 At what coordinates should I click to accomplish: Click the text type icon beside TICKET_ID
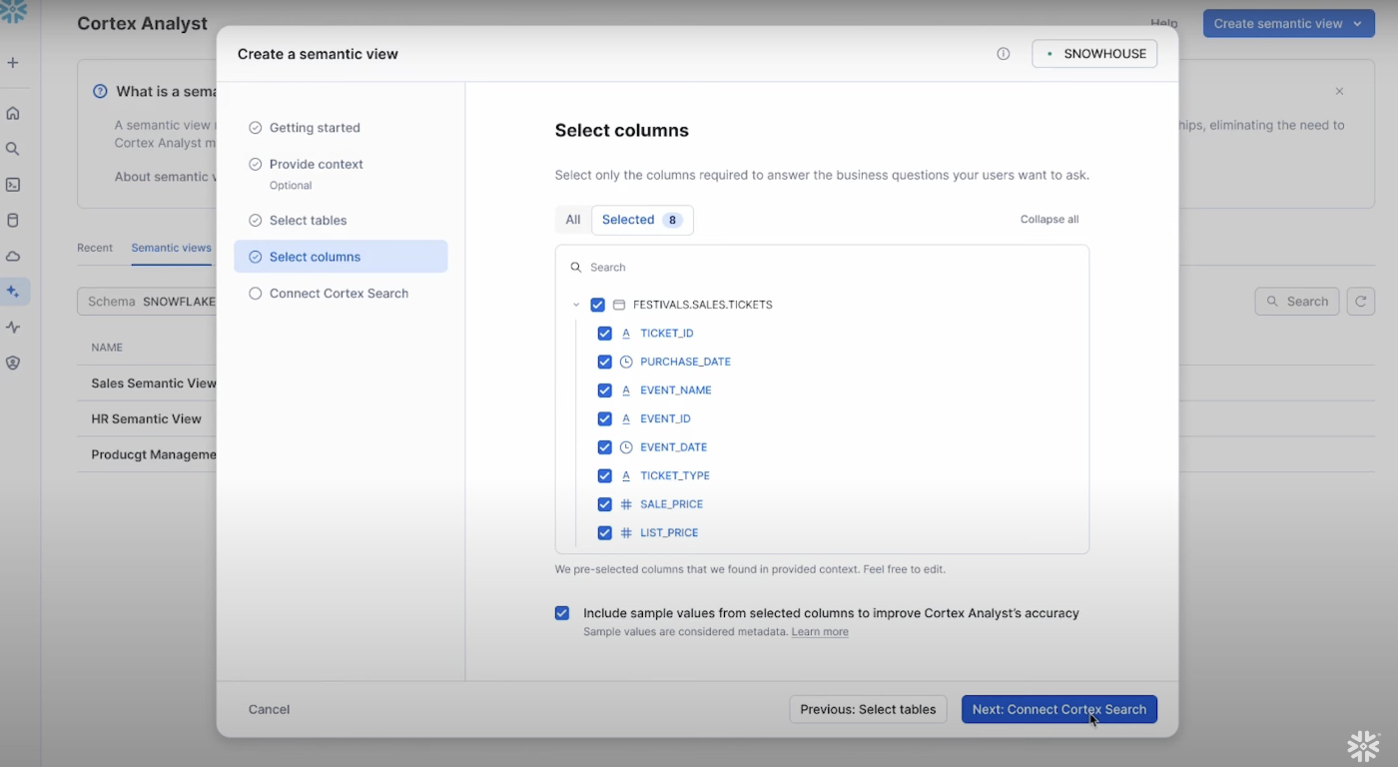click(626, 334)
